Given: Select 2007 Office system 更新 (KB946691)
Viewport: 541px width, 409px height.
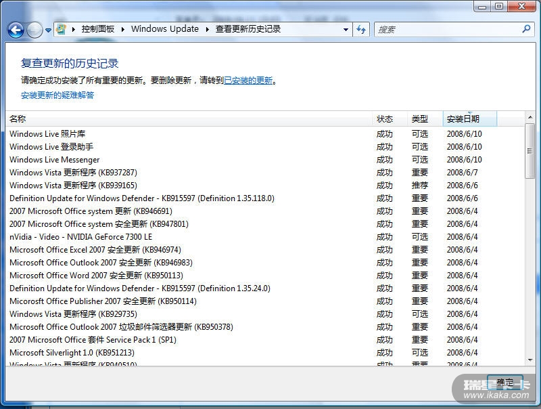Looking at the screenshot, I should tap(265, 211).
